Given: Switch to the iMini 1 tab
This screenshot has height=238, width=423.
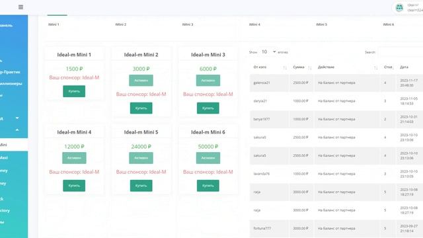Looking at the screenshot, I should point(54,24).
